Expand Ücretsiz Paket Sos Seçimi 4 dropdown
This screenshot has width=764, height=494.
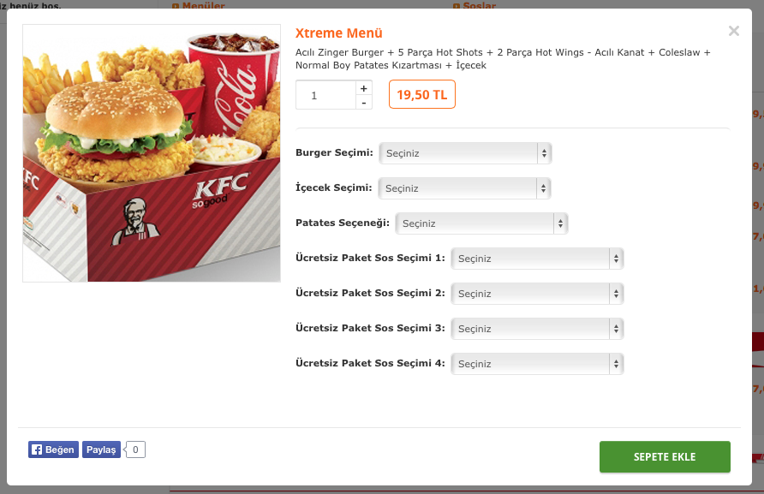pyautogui.click(x=537, y=363)
